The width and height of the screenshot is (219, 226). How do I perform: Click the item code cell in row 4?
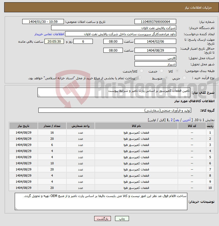(x=192, y=151)
